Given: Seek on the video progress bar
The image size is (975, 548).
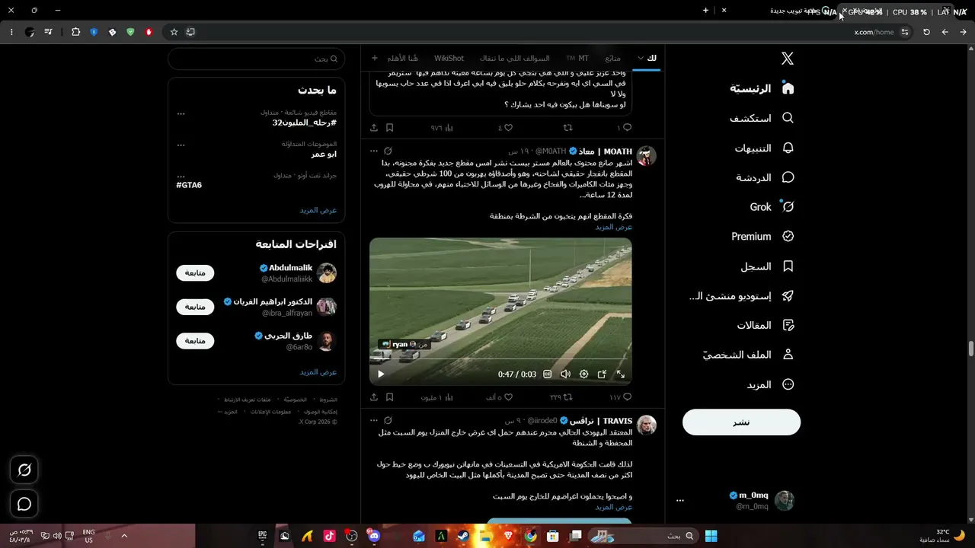Looking at the screenshot, I should [500, 358].
